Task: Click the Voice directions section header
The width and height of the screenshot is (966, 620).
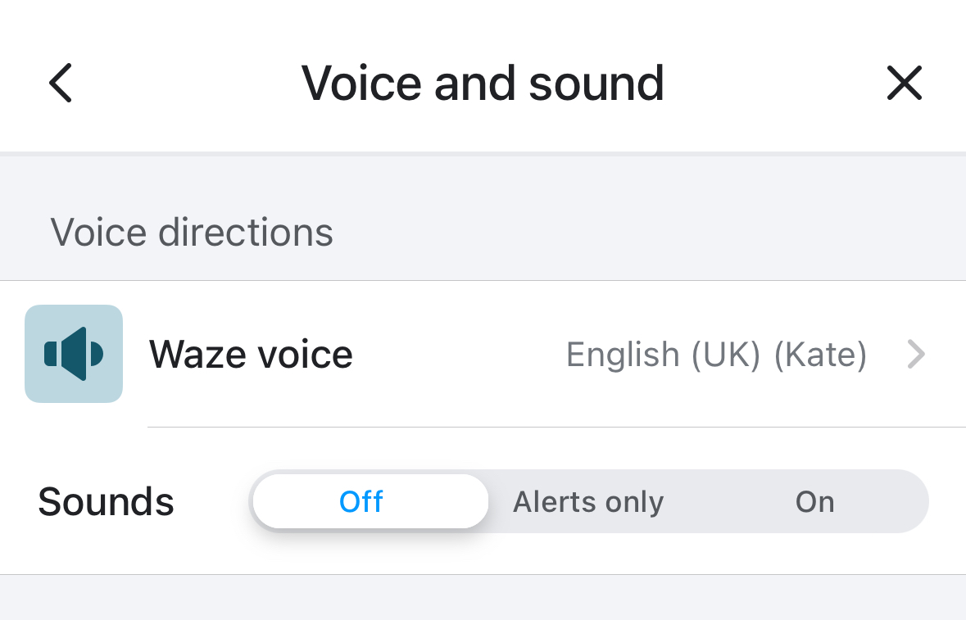Action: click(192, 232)
